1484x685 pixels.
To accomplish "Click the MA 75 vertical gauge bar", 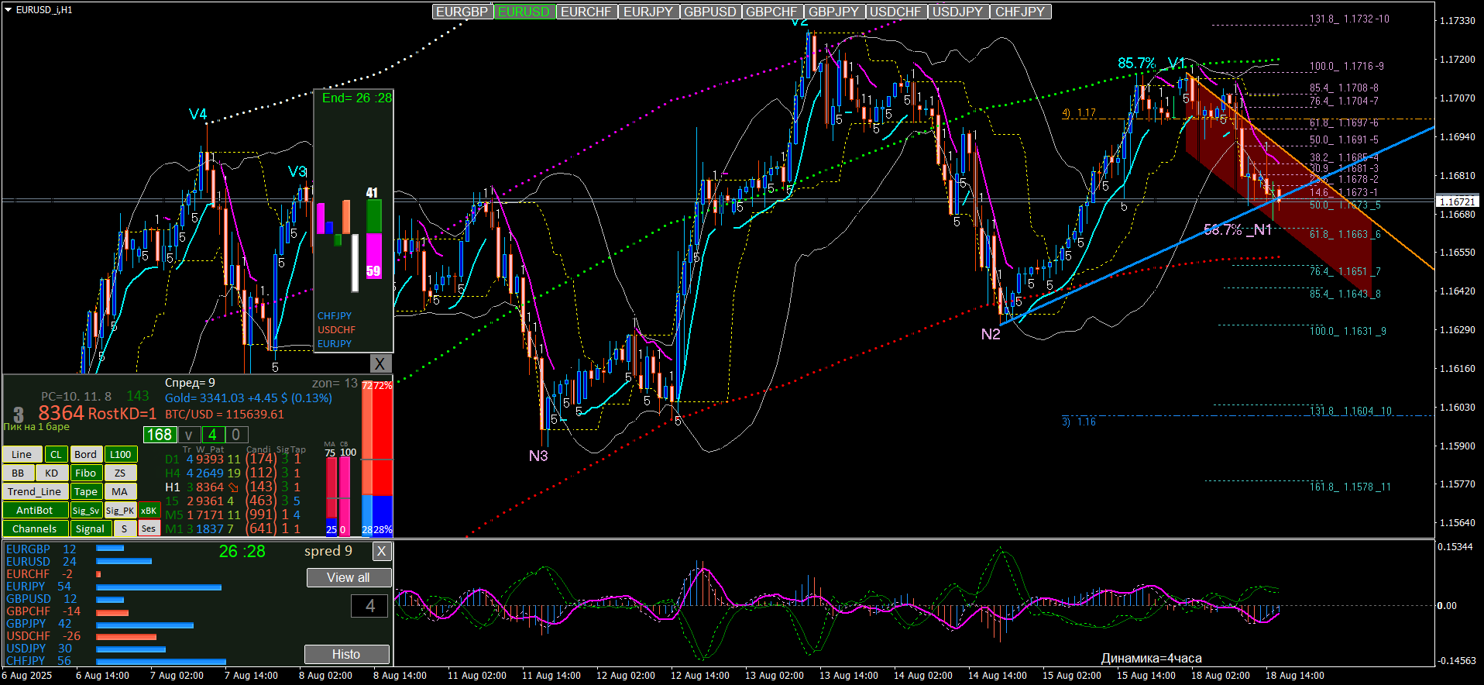I will (x=331, y=497).
